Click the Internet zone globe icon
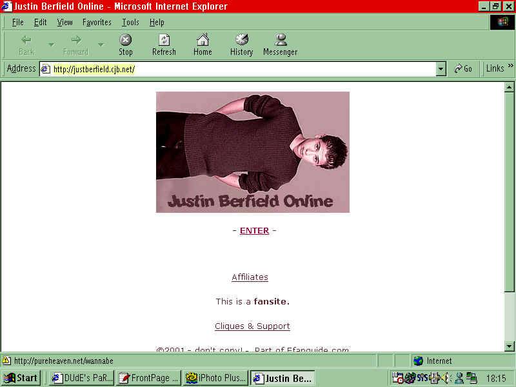 (418, 361)
